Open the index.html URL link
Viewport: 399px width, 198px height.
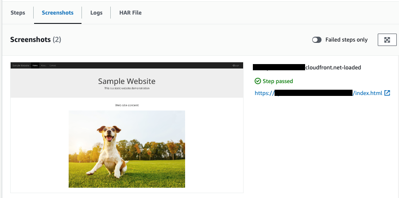click(318, 93)
